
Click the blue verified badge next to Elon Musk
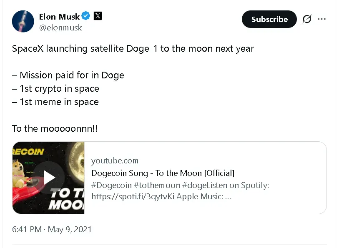85,16
